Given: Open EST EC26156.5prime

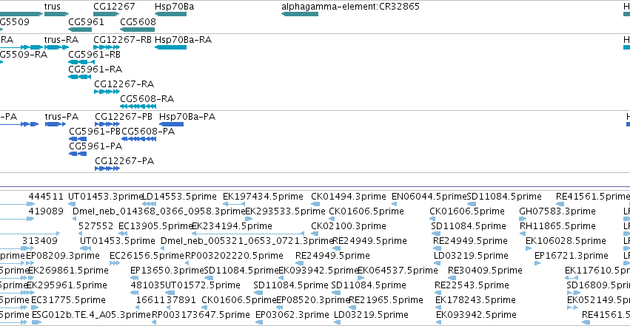Looking at the screenshot, I should click(x=147, y=257).
